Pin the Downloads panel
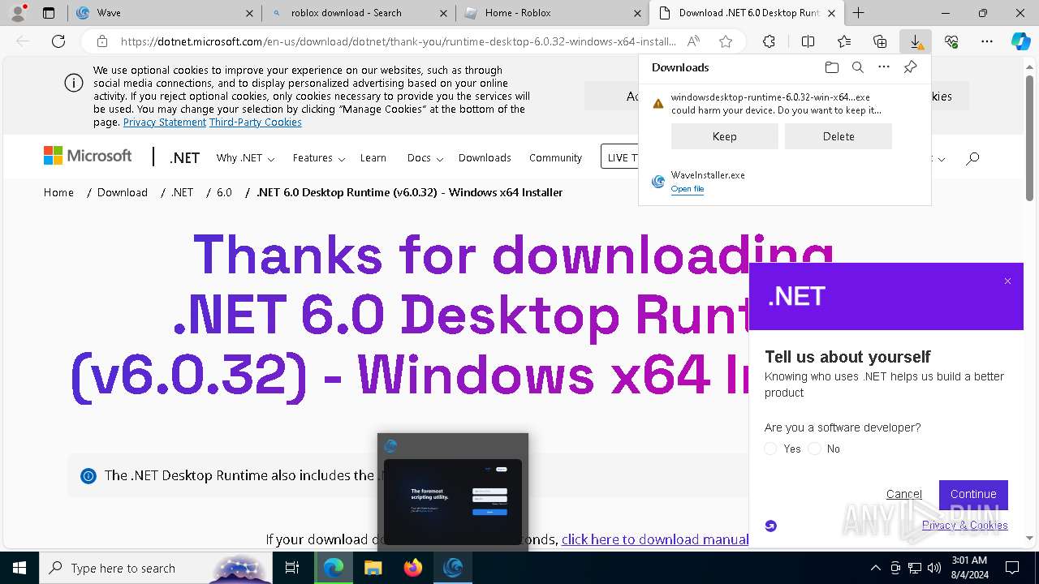This screenshot has width=1039, height=584. click(910, 67)
